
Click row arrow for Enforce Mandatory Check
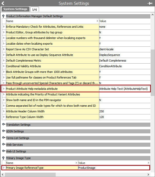tap(4, 27)
